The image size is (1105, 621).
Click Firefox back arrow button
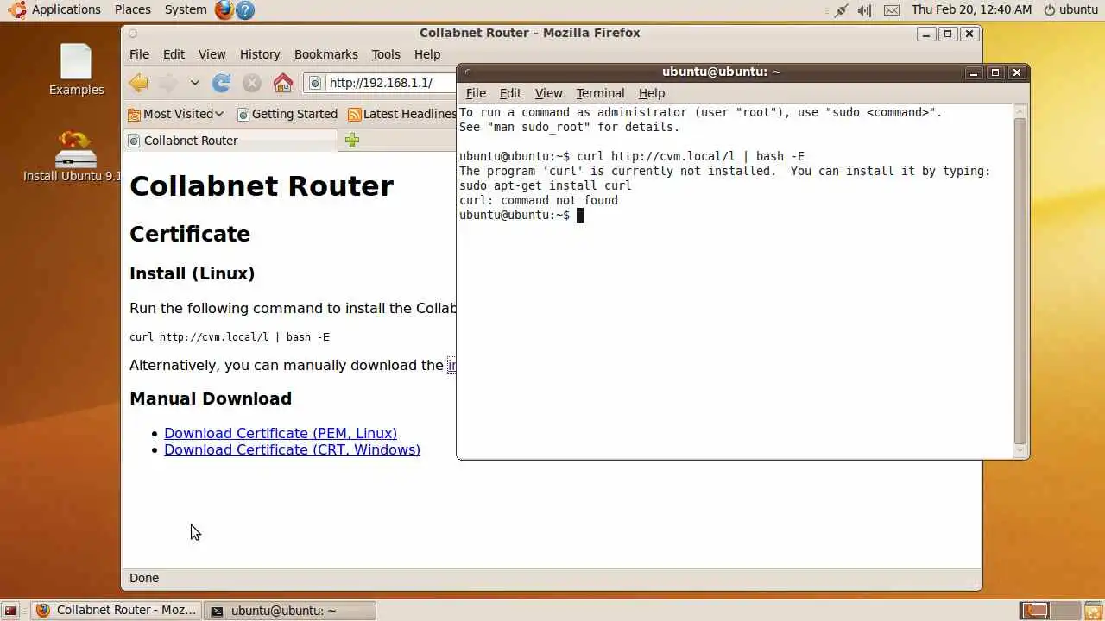[x=138, y=83]
